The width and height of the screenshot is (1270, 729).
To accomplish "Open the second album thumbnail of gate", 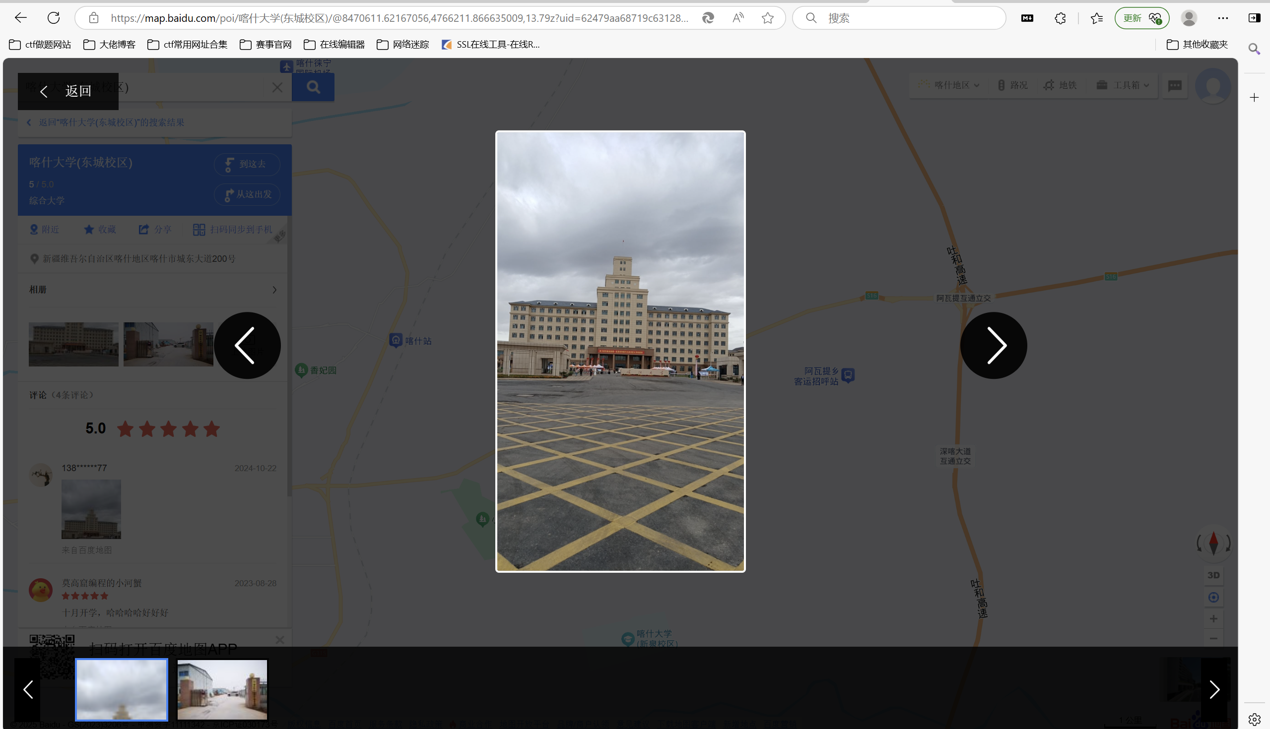I will 168,345.
